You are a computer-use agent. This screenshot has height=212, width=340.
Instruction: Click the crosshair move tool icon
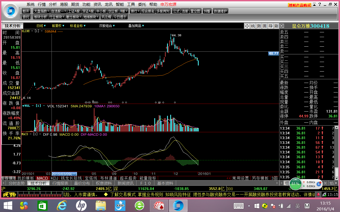247,26
